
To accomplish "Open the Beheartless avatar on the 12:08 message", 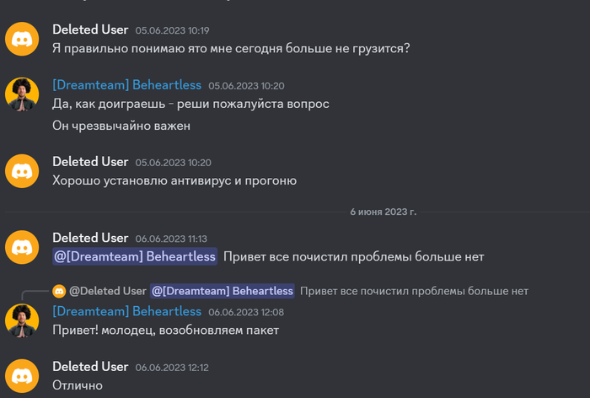I will coord(22,320).
